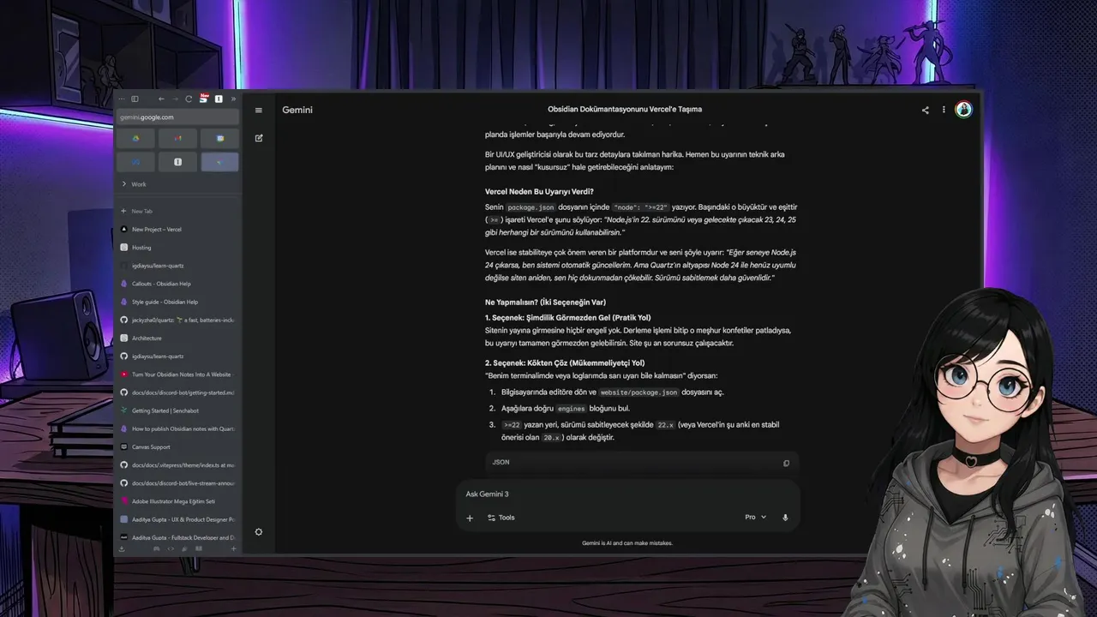Screen dimensions: 1097x617
Task: Open the code brackets icon in sidebar footer
Action: point(170,548)
